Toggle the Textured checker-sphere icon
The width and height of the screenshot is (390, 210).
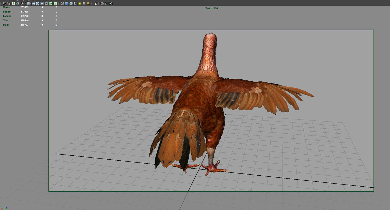(75, 3)
